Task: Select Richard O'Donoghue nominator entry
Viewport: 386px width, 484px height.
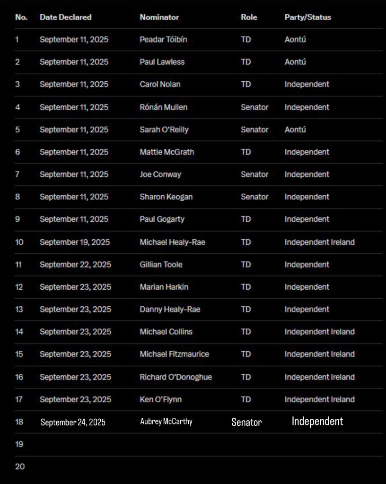Action: 175,377
